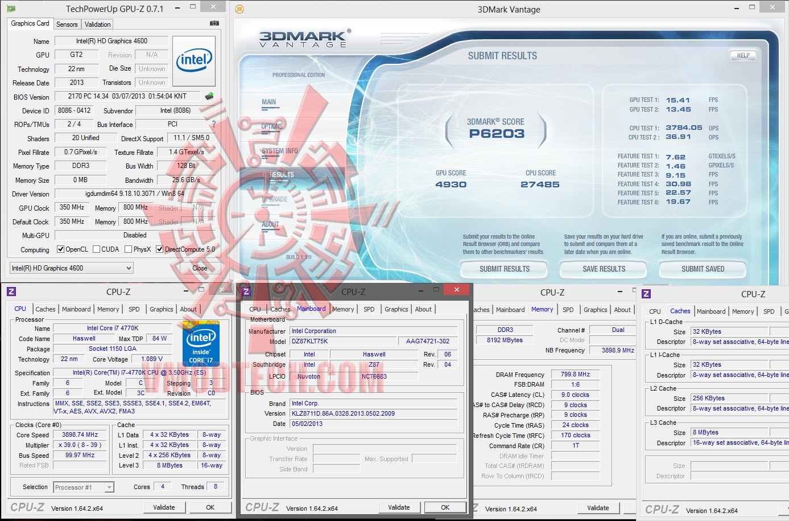
Task: Click the SUBMIT RESULTS button
Action: (505, 269)
